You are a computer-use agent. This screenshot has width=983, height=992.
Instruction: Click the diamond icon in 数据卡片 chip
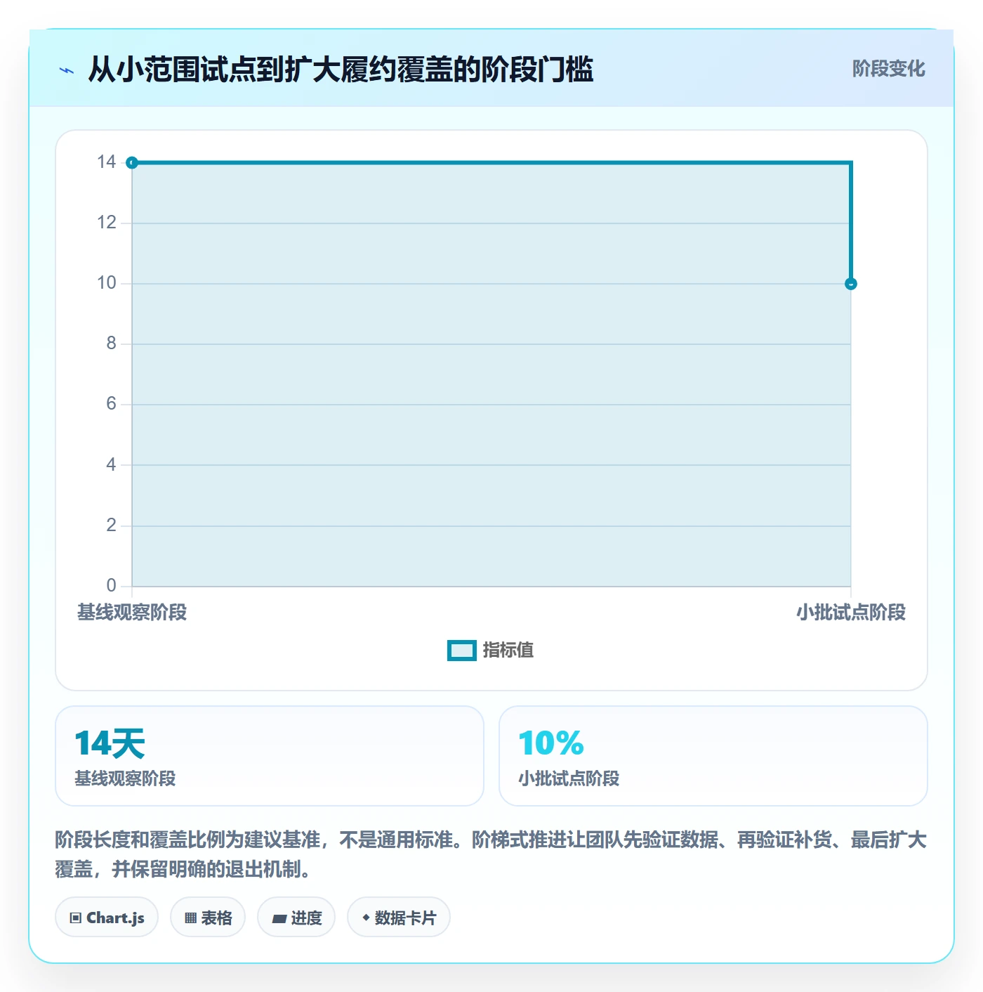(x=366, y=918)
